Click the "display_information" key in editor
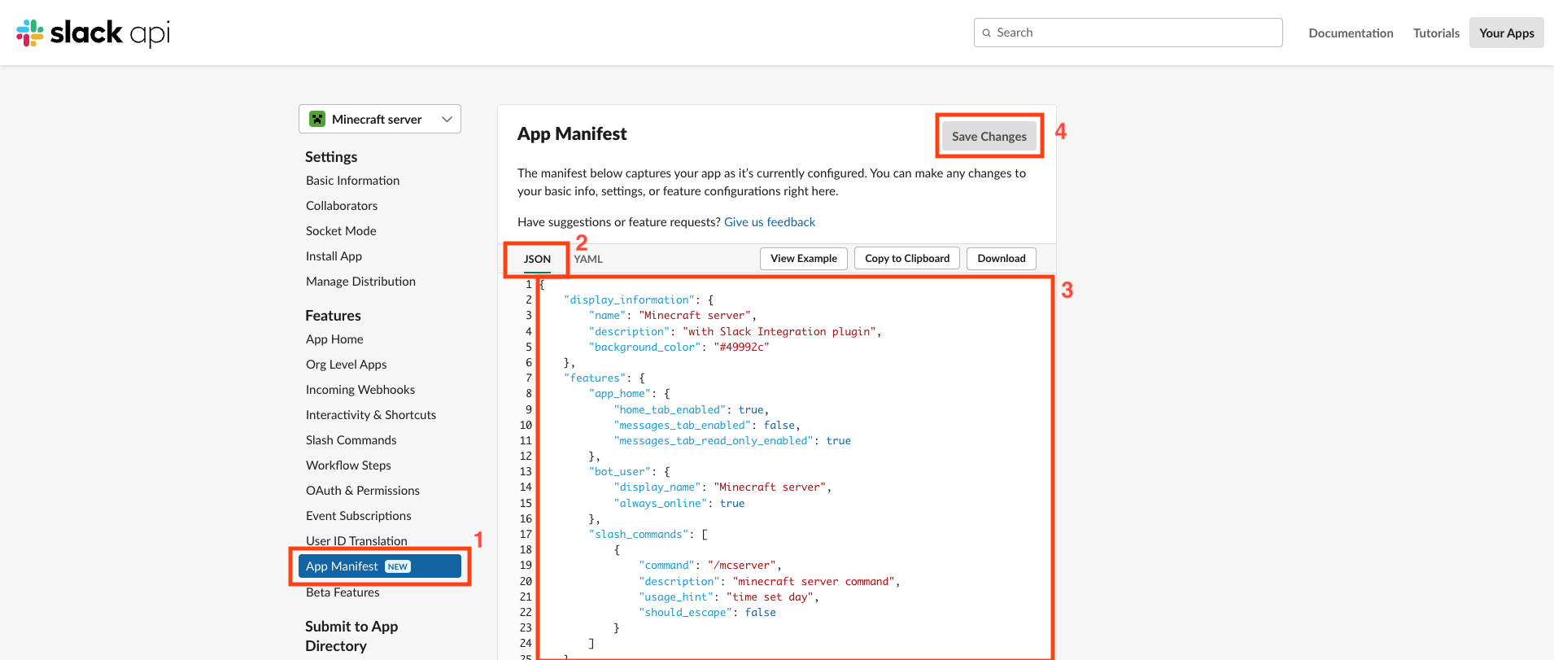 pos(630,300)
